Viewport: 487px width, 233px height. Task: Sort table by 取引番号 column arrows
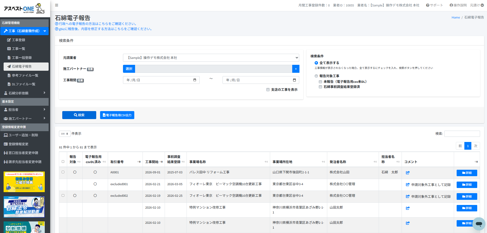[139, 162]
